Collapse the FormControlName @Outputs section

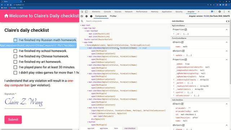(x=227, y=51)
